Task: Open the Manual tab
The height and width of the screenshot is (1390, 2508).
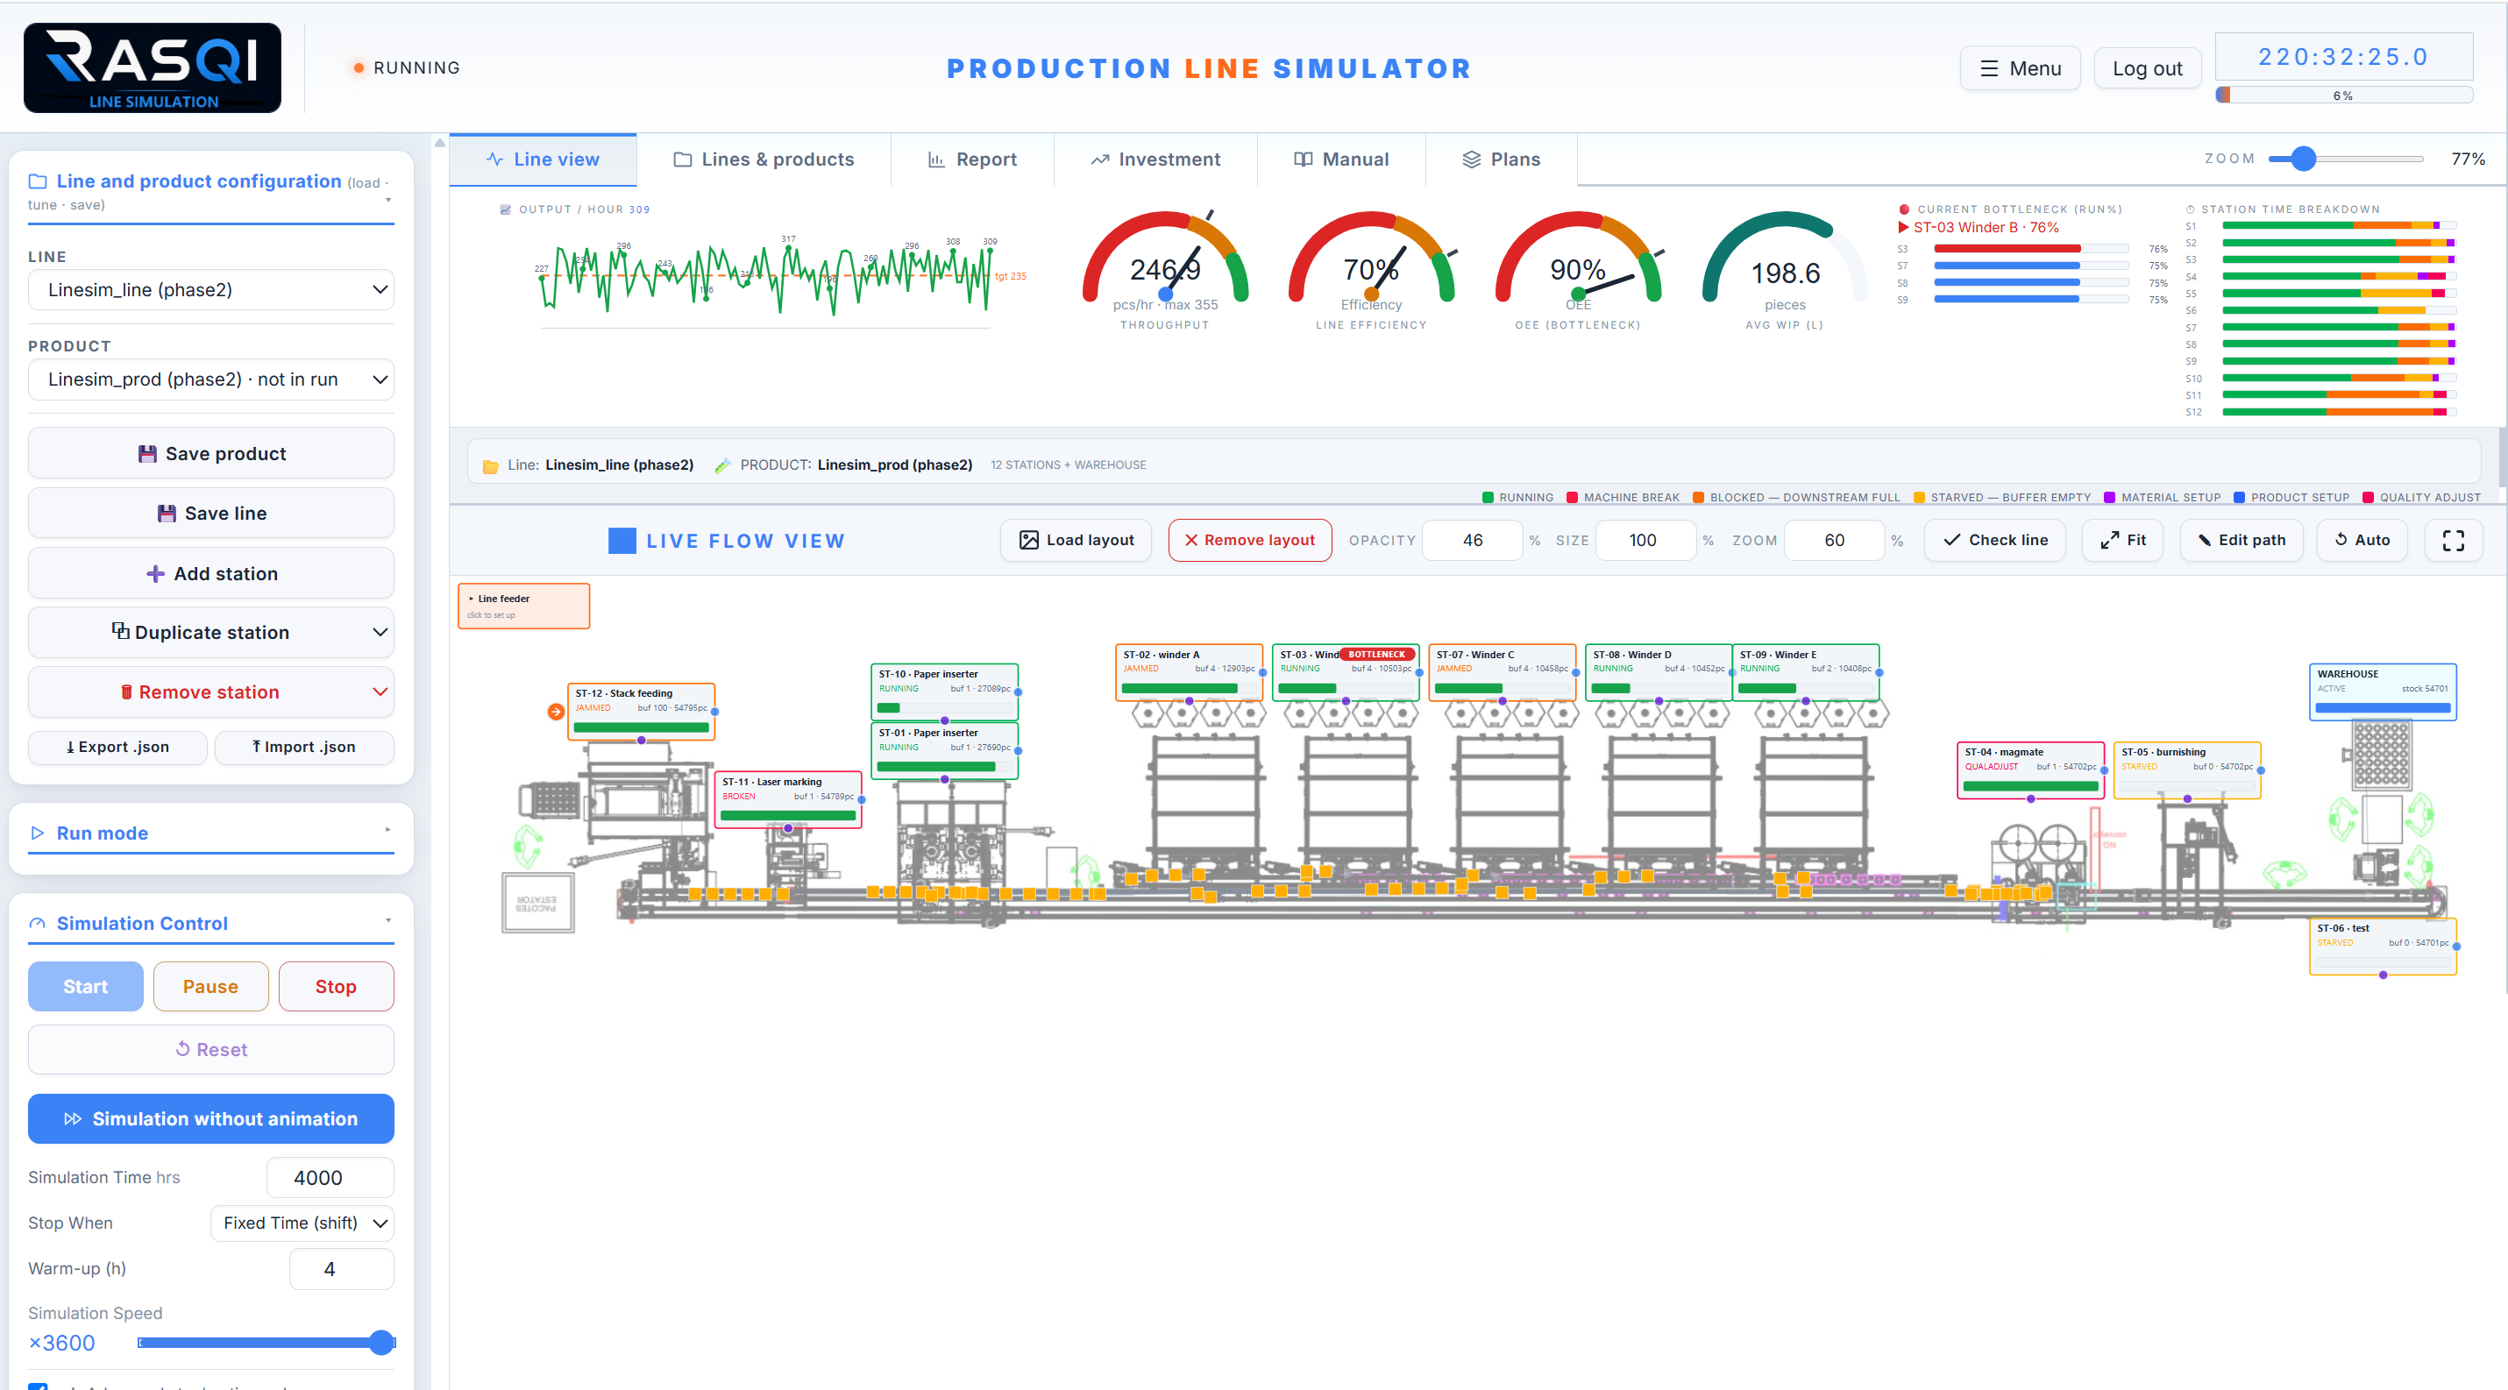Action: [x=1340, y=160]
